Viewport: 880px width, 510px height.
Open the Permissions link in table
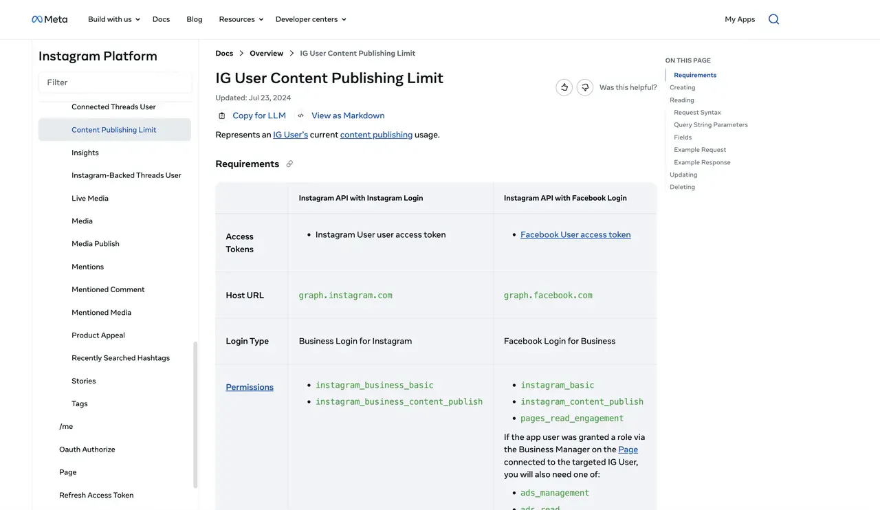[x=250, y=387]
